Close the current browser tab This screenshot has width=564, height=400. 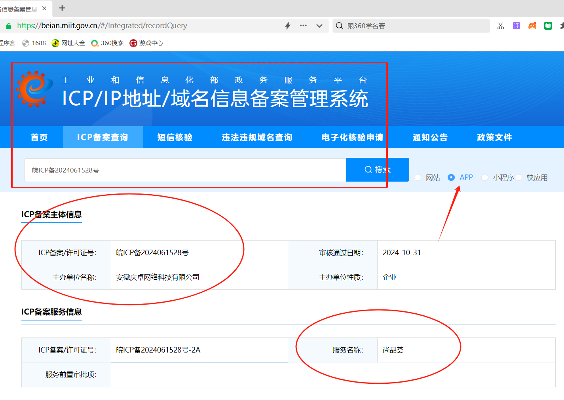coord(44,8)
